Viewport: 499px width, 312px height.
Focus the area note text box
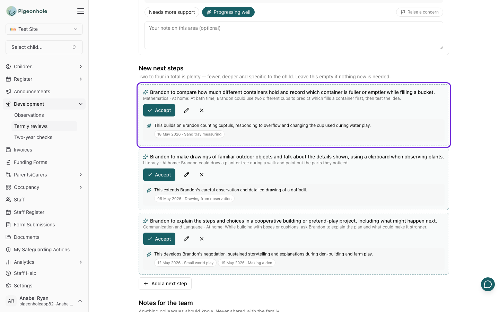(x=294, y=35)
